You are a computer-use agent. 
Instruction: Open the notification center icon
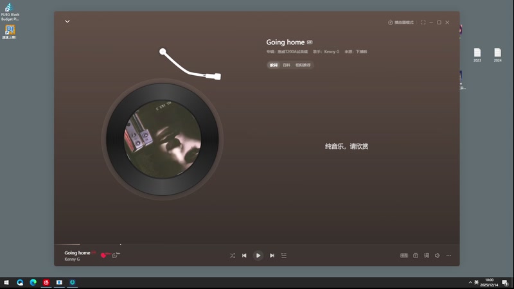point(505,283)
